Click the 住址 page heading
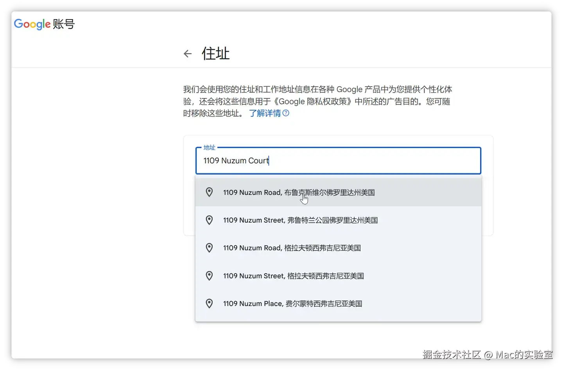The height and width of the screenshot is (370, 563). tap(215, 54)
